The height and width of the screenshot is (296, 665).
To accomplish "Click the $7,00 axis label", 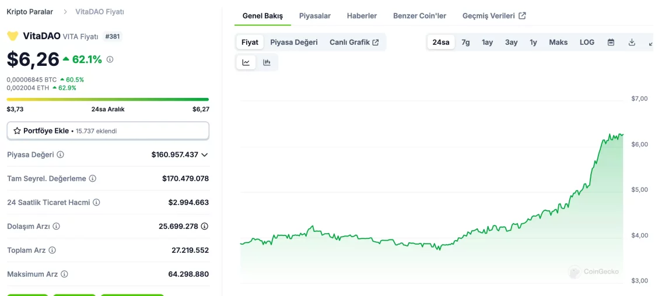I will point(639,98).
